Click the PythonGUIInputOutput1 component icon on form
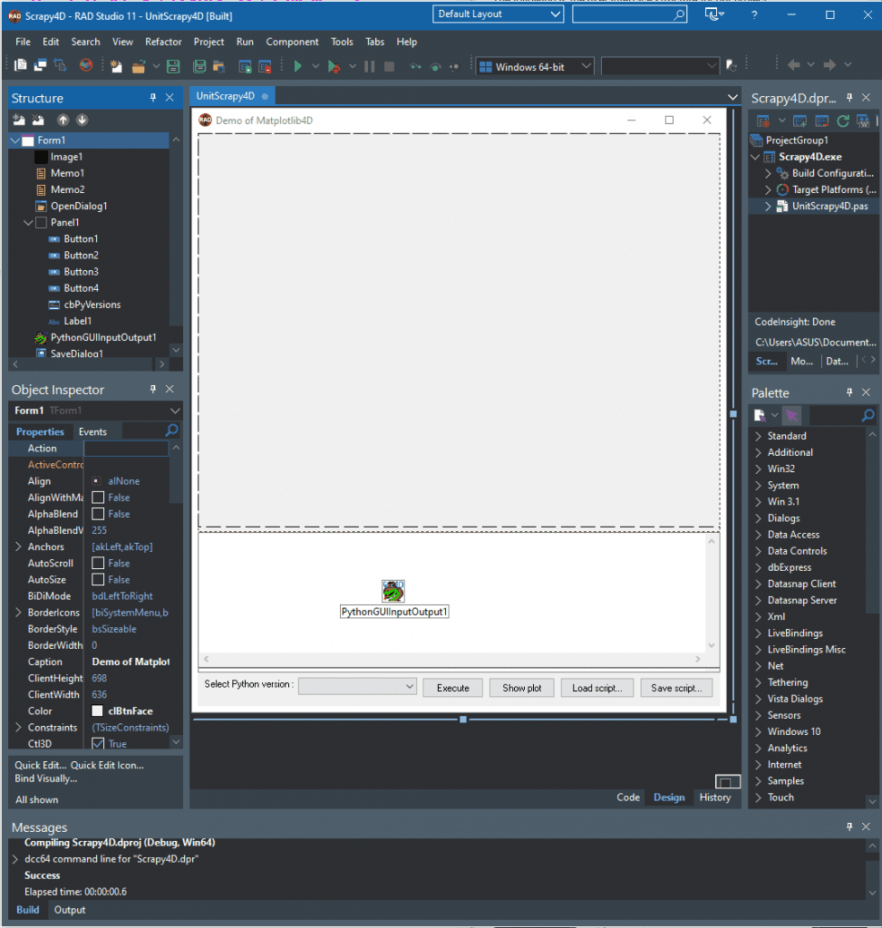882x928 pixels. pos(393,591)
